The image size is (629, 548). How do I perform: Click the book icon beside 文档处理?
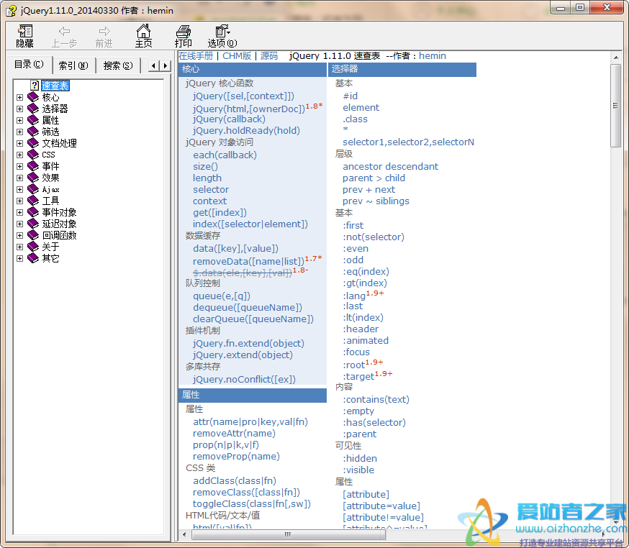(33, 143)
